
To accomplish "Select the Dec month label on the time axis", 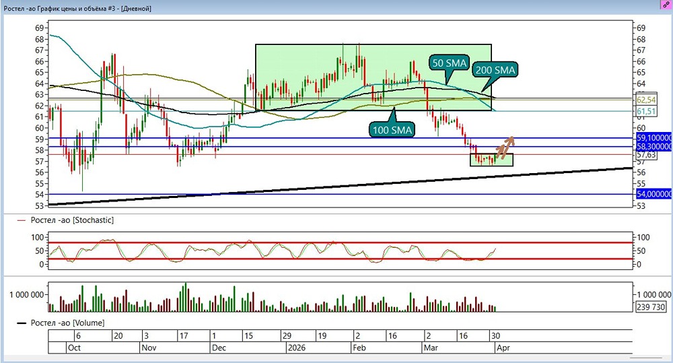I will pos(219,348).
